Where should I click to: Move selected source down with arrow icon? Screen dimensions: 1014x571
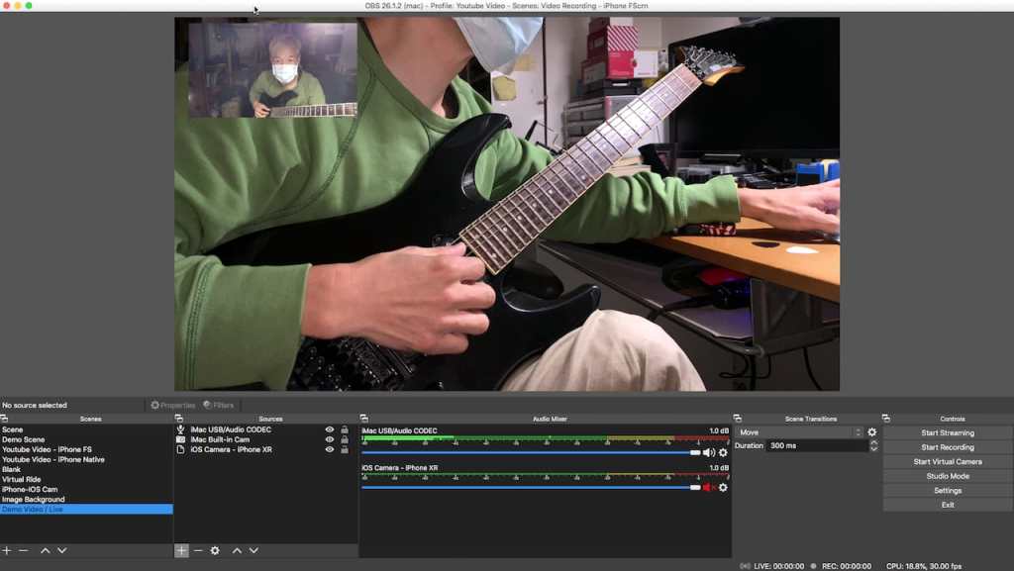coord(253,550)
